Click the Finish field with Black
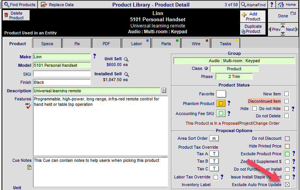The image size is (300, 190). 62,82
